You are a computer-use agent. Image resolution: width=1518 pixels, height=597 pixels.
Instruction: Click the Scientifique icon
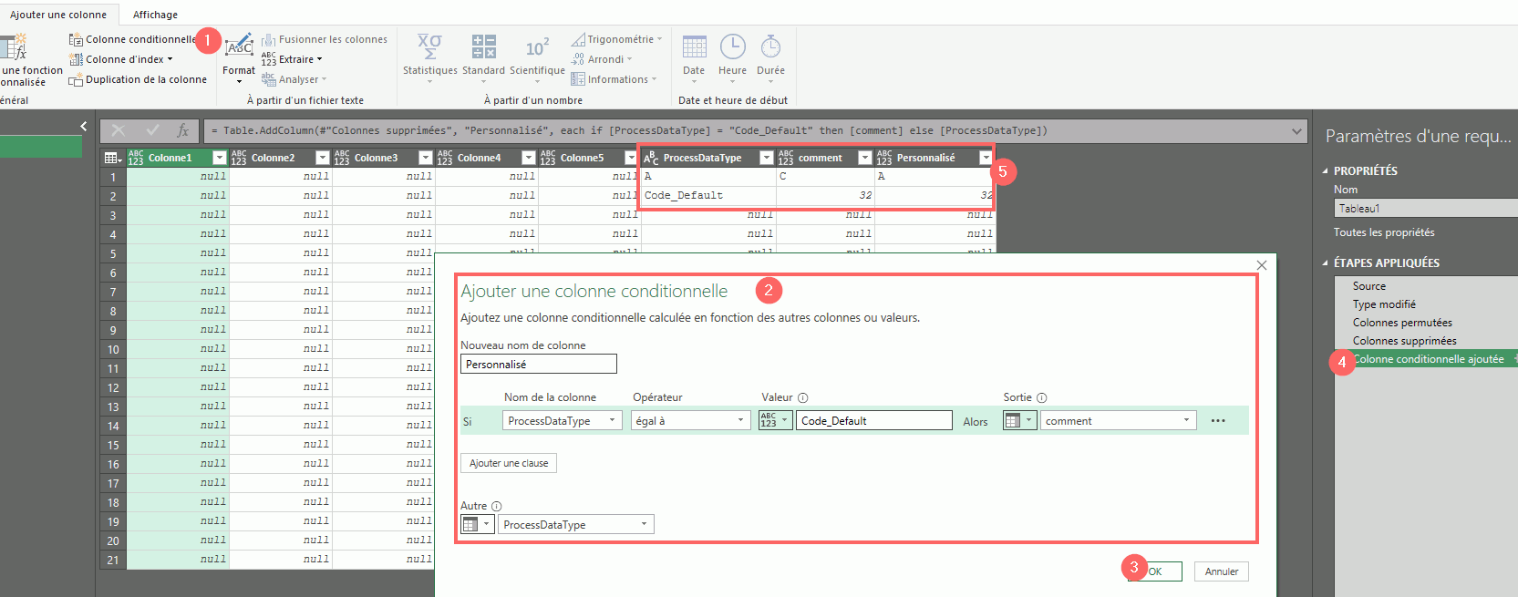click(x=537, y=46)
